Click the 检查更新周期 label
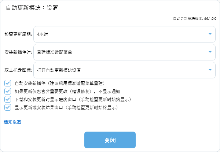The height and width of the screenshot is (152, 220). (18, 34)
